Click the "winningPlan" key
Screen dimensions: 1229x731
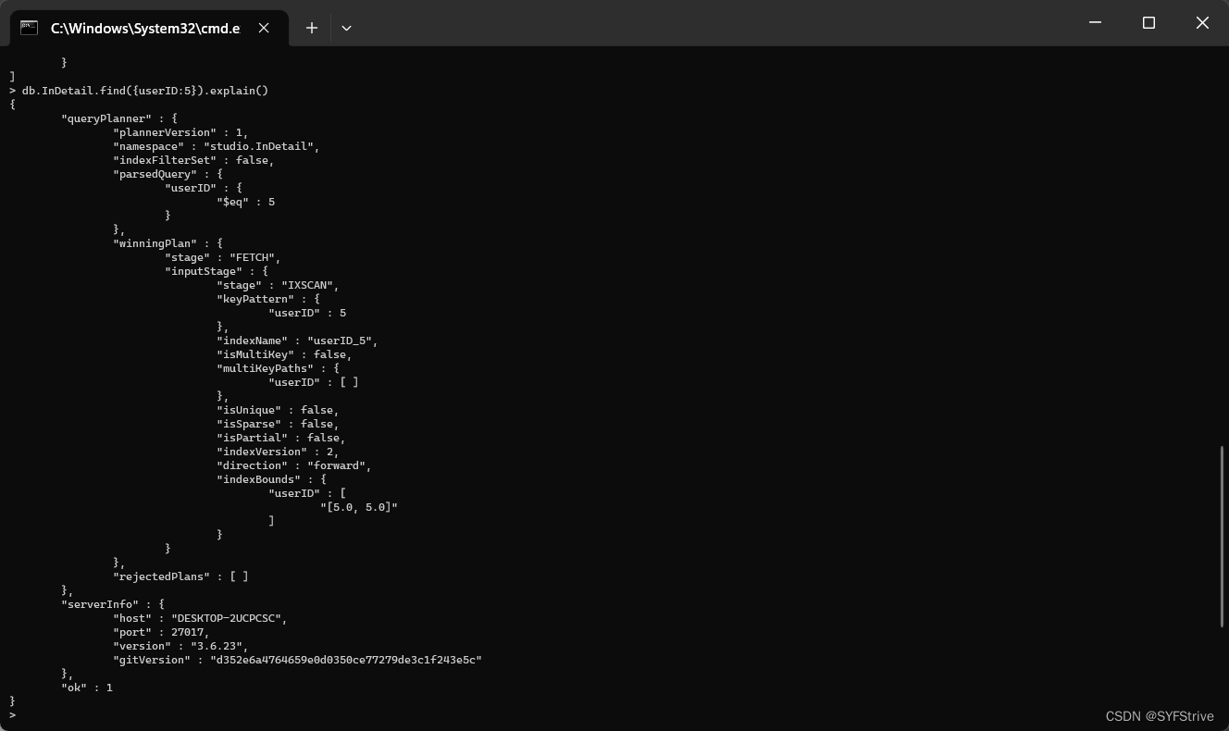pyautogui.click(x=155, y=243)
